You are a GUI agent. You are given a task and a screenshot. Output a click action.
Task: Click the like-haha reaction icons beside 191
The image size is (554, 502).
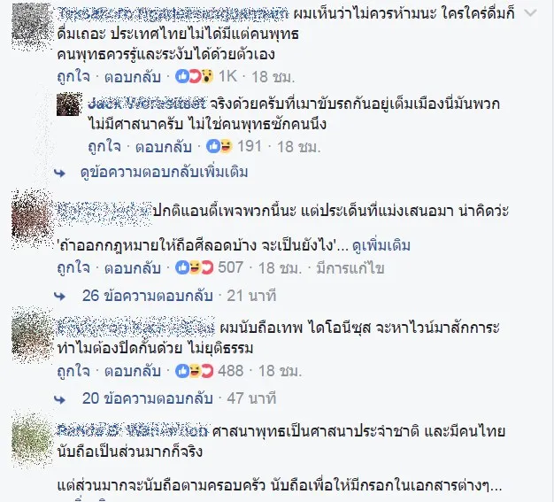pos(219,146)
